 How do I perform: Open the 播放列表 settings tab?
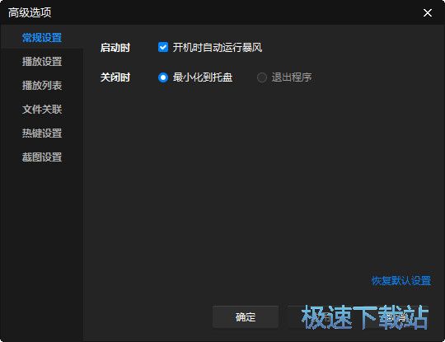(x=42, y=85)
